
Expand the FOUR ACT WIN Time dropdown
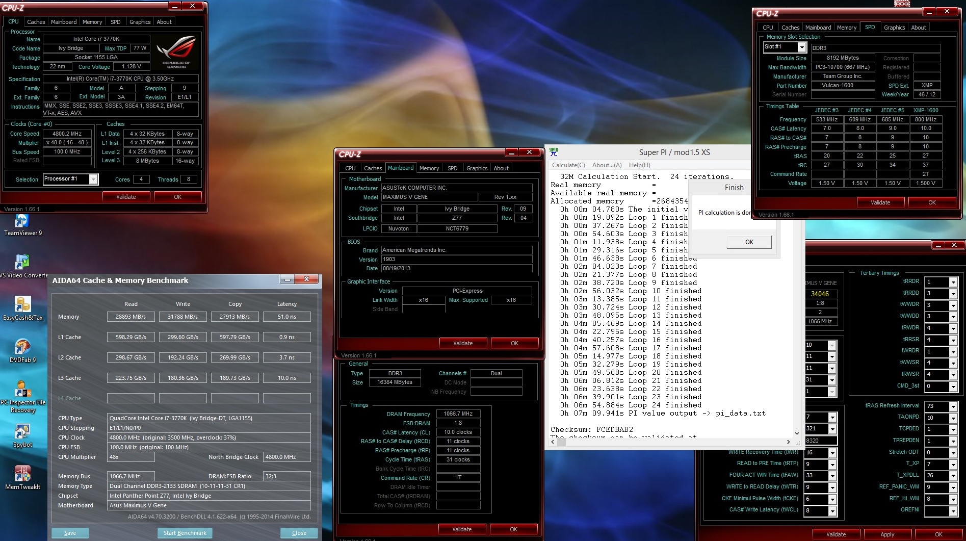click(832, 476)
